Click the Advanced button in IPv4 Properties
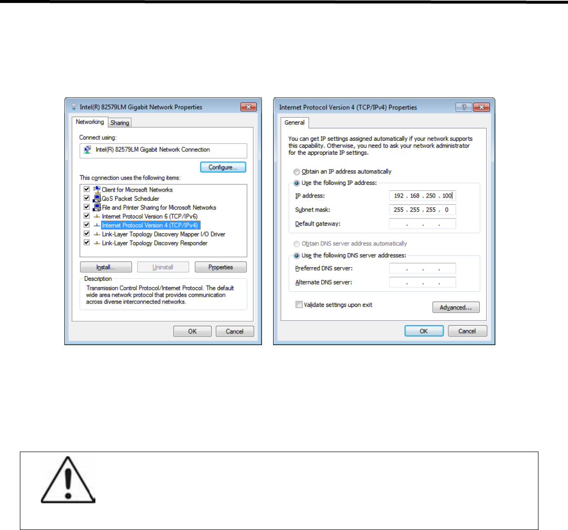This screenshot has width=568, height=530. pyautogui.click(x=456, y=307)
